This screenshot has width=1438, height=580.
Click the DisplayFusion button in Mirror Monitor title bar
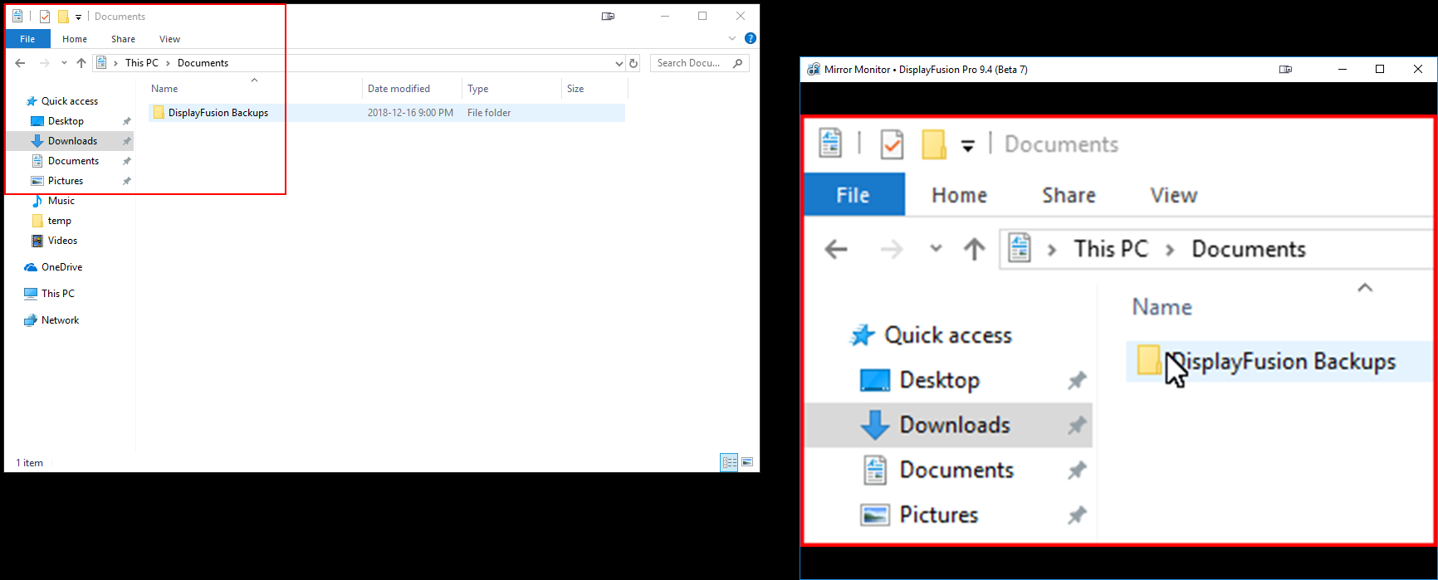[x=1285, y=70]
